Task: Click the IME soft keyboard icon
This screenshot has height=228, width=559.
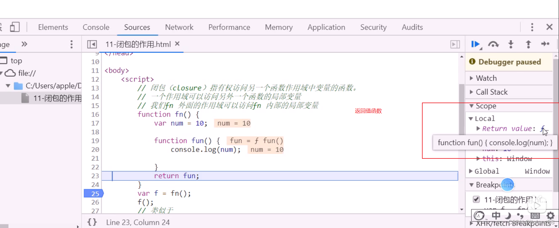Action: point(535,216)
